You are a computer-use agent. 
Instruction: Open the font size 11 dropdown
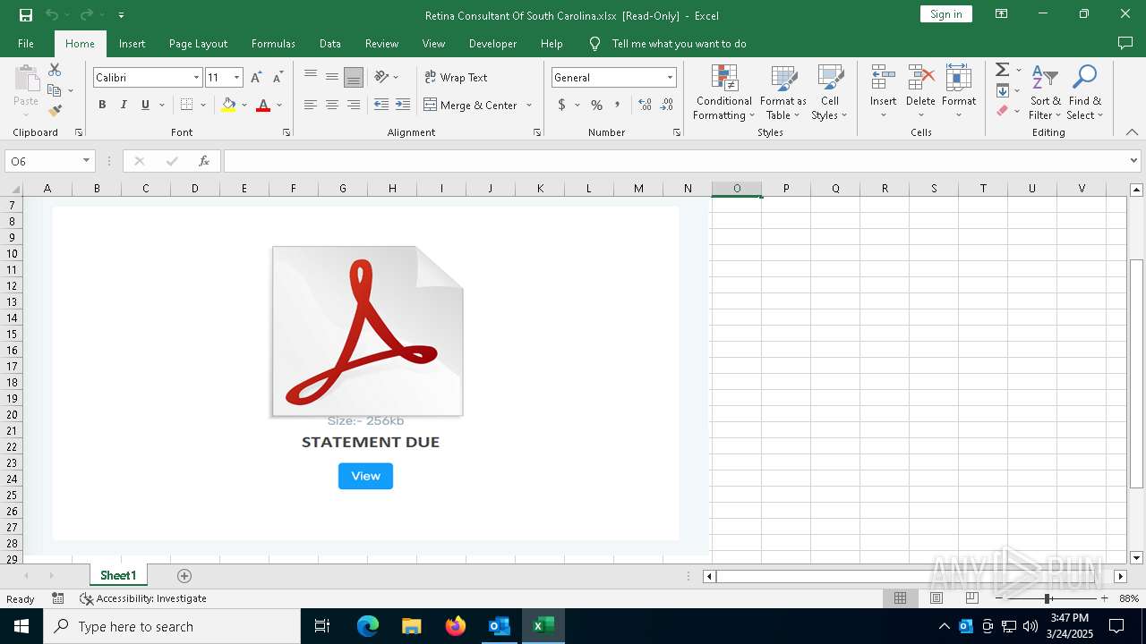[x=236, y=78]
